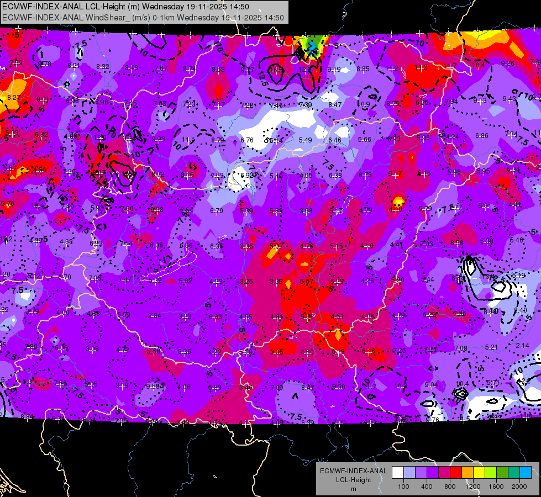Screen dimensions: 541x497
Task: Click the wind shear value '5.02'
Action: coord(186,281)
